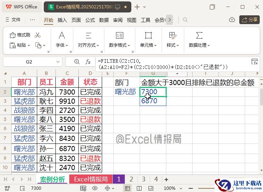Open the Alignment (对齐方式) group icon
Viewport: 263px width, 192px height.
point(89,35)
